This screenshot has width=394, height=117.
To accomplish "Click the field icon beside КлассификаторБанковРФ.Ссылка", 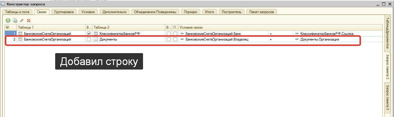I will point(297,34).
